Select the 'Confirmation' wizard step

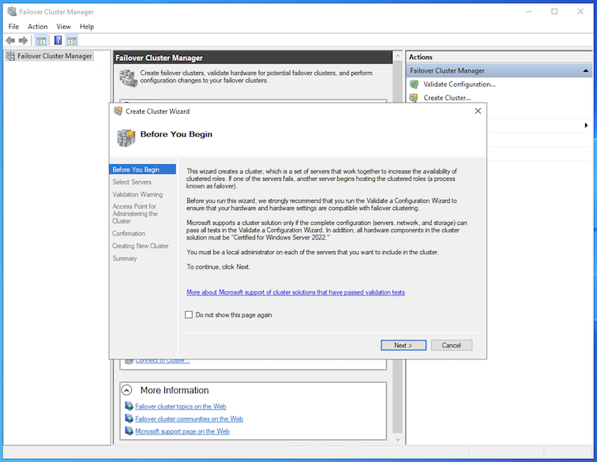(x=129, y=234)
